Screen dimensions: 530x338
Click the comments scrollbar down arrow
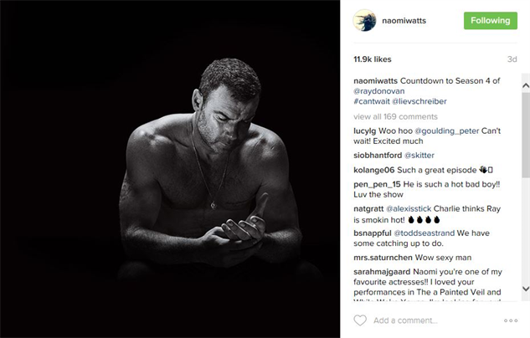point(526,289)
